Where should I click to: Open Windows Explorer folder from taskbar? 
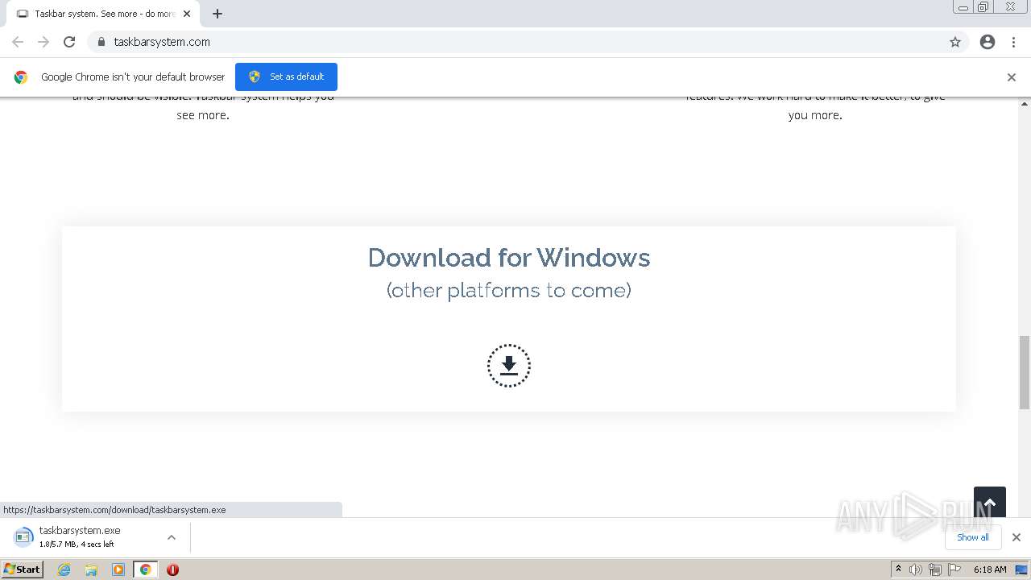point(91,570)
